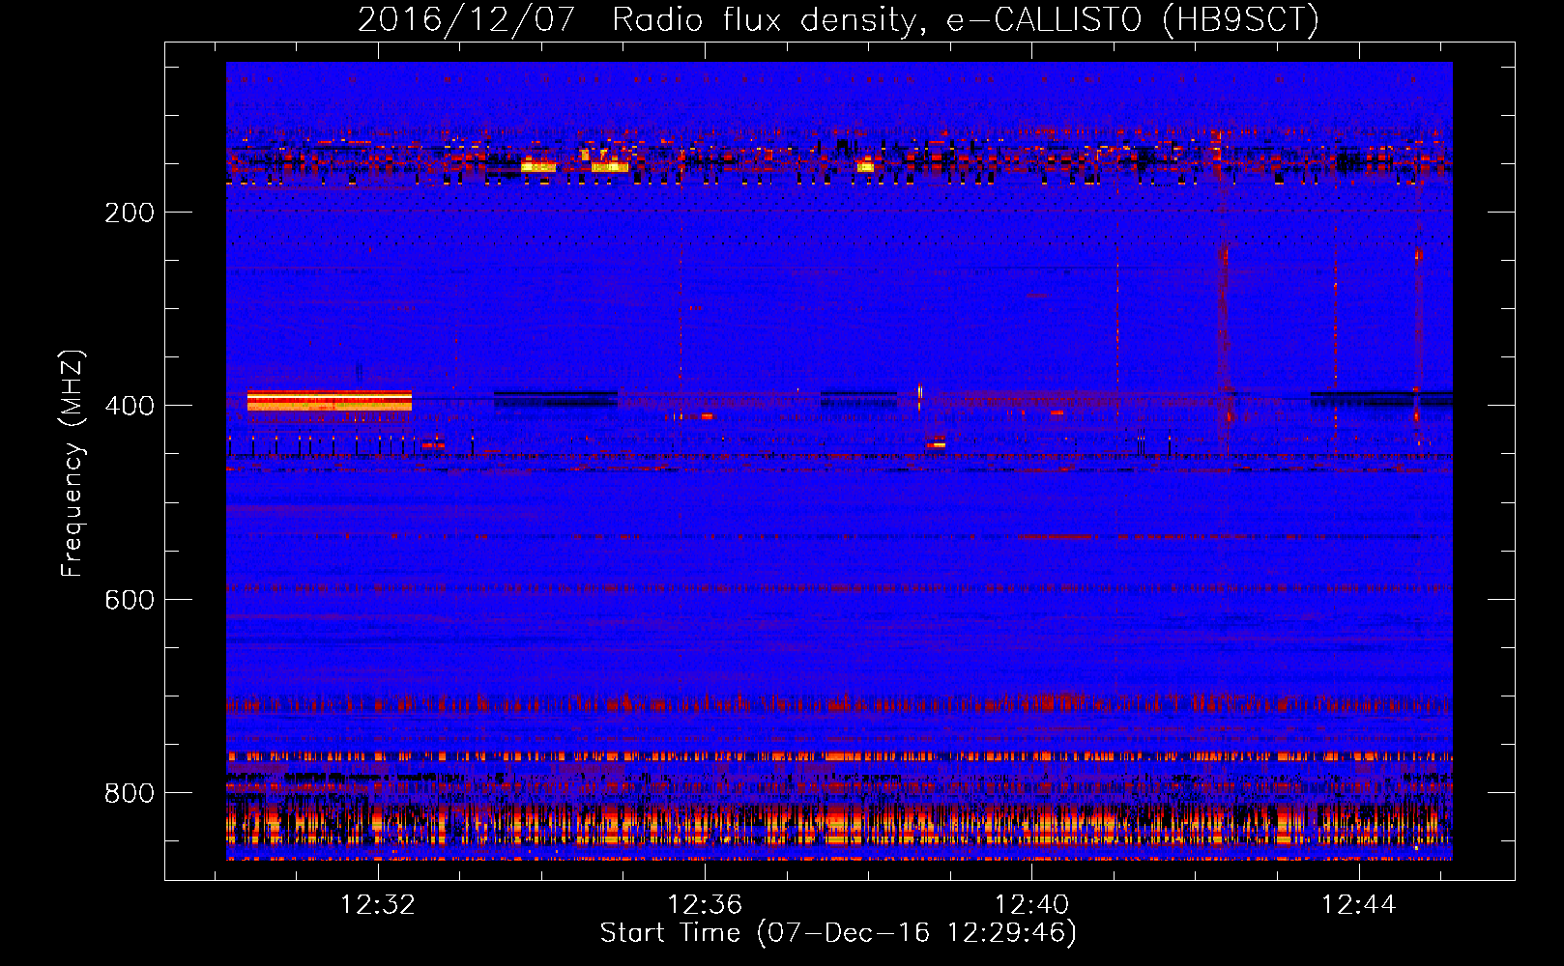Click the 12:32 time tick label

tap(378, 904)
